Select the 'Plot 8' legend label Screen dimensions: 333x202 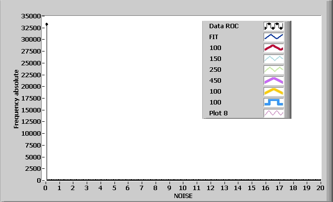pyautogui.click(x=219, y=113)
